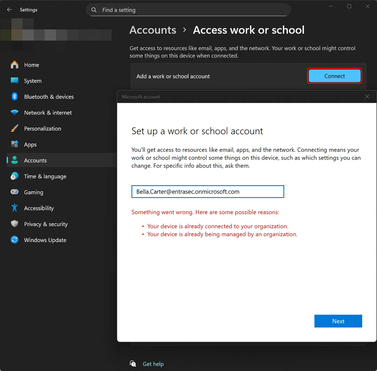Click the back arrow in Settings
This screenshot has height=371, width=377.
[9, 10]
